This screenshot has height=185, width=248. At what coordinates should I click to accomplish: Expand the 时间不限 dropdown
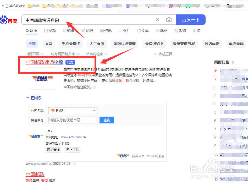(x=35, y=54)
